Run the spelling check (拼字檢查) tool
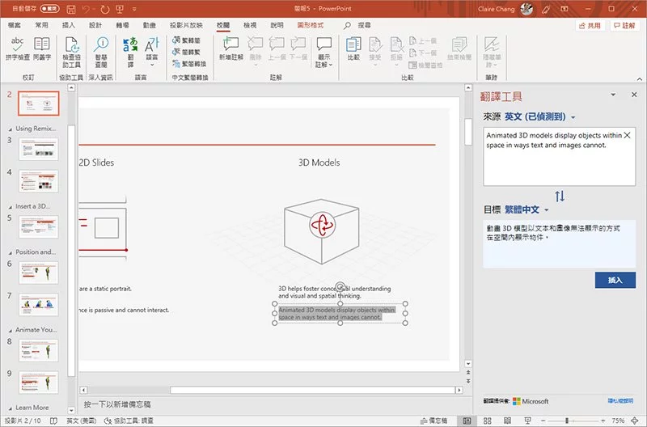 tap(17, 49)
